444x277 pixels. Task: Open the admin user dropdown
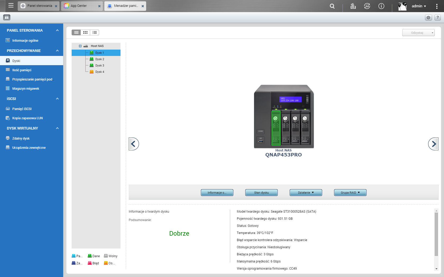tap(419, 6)
